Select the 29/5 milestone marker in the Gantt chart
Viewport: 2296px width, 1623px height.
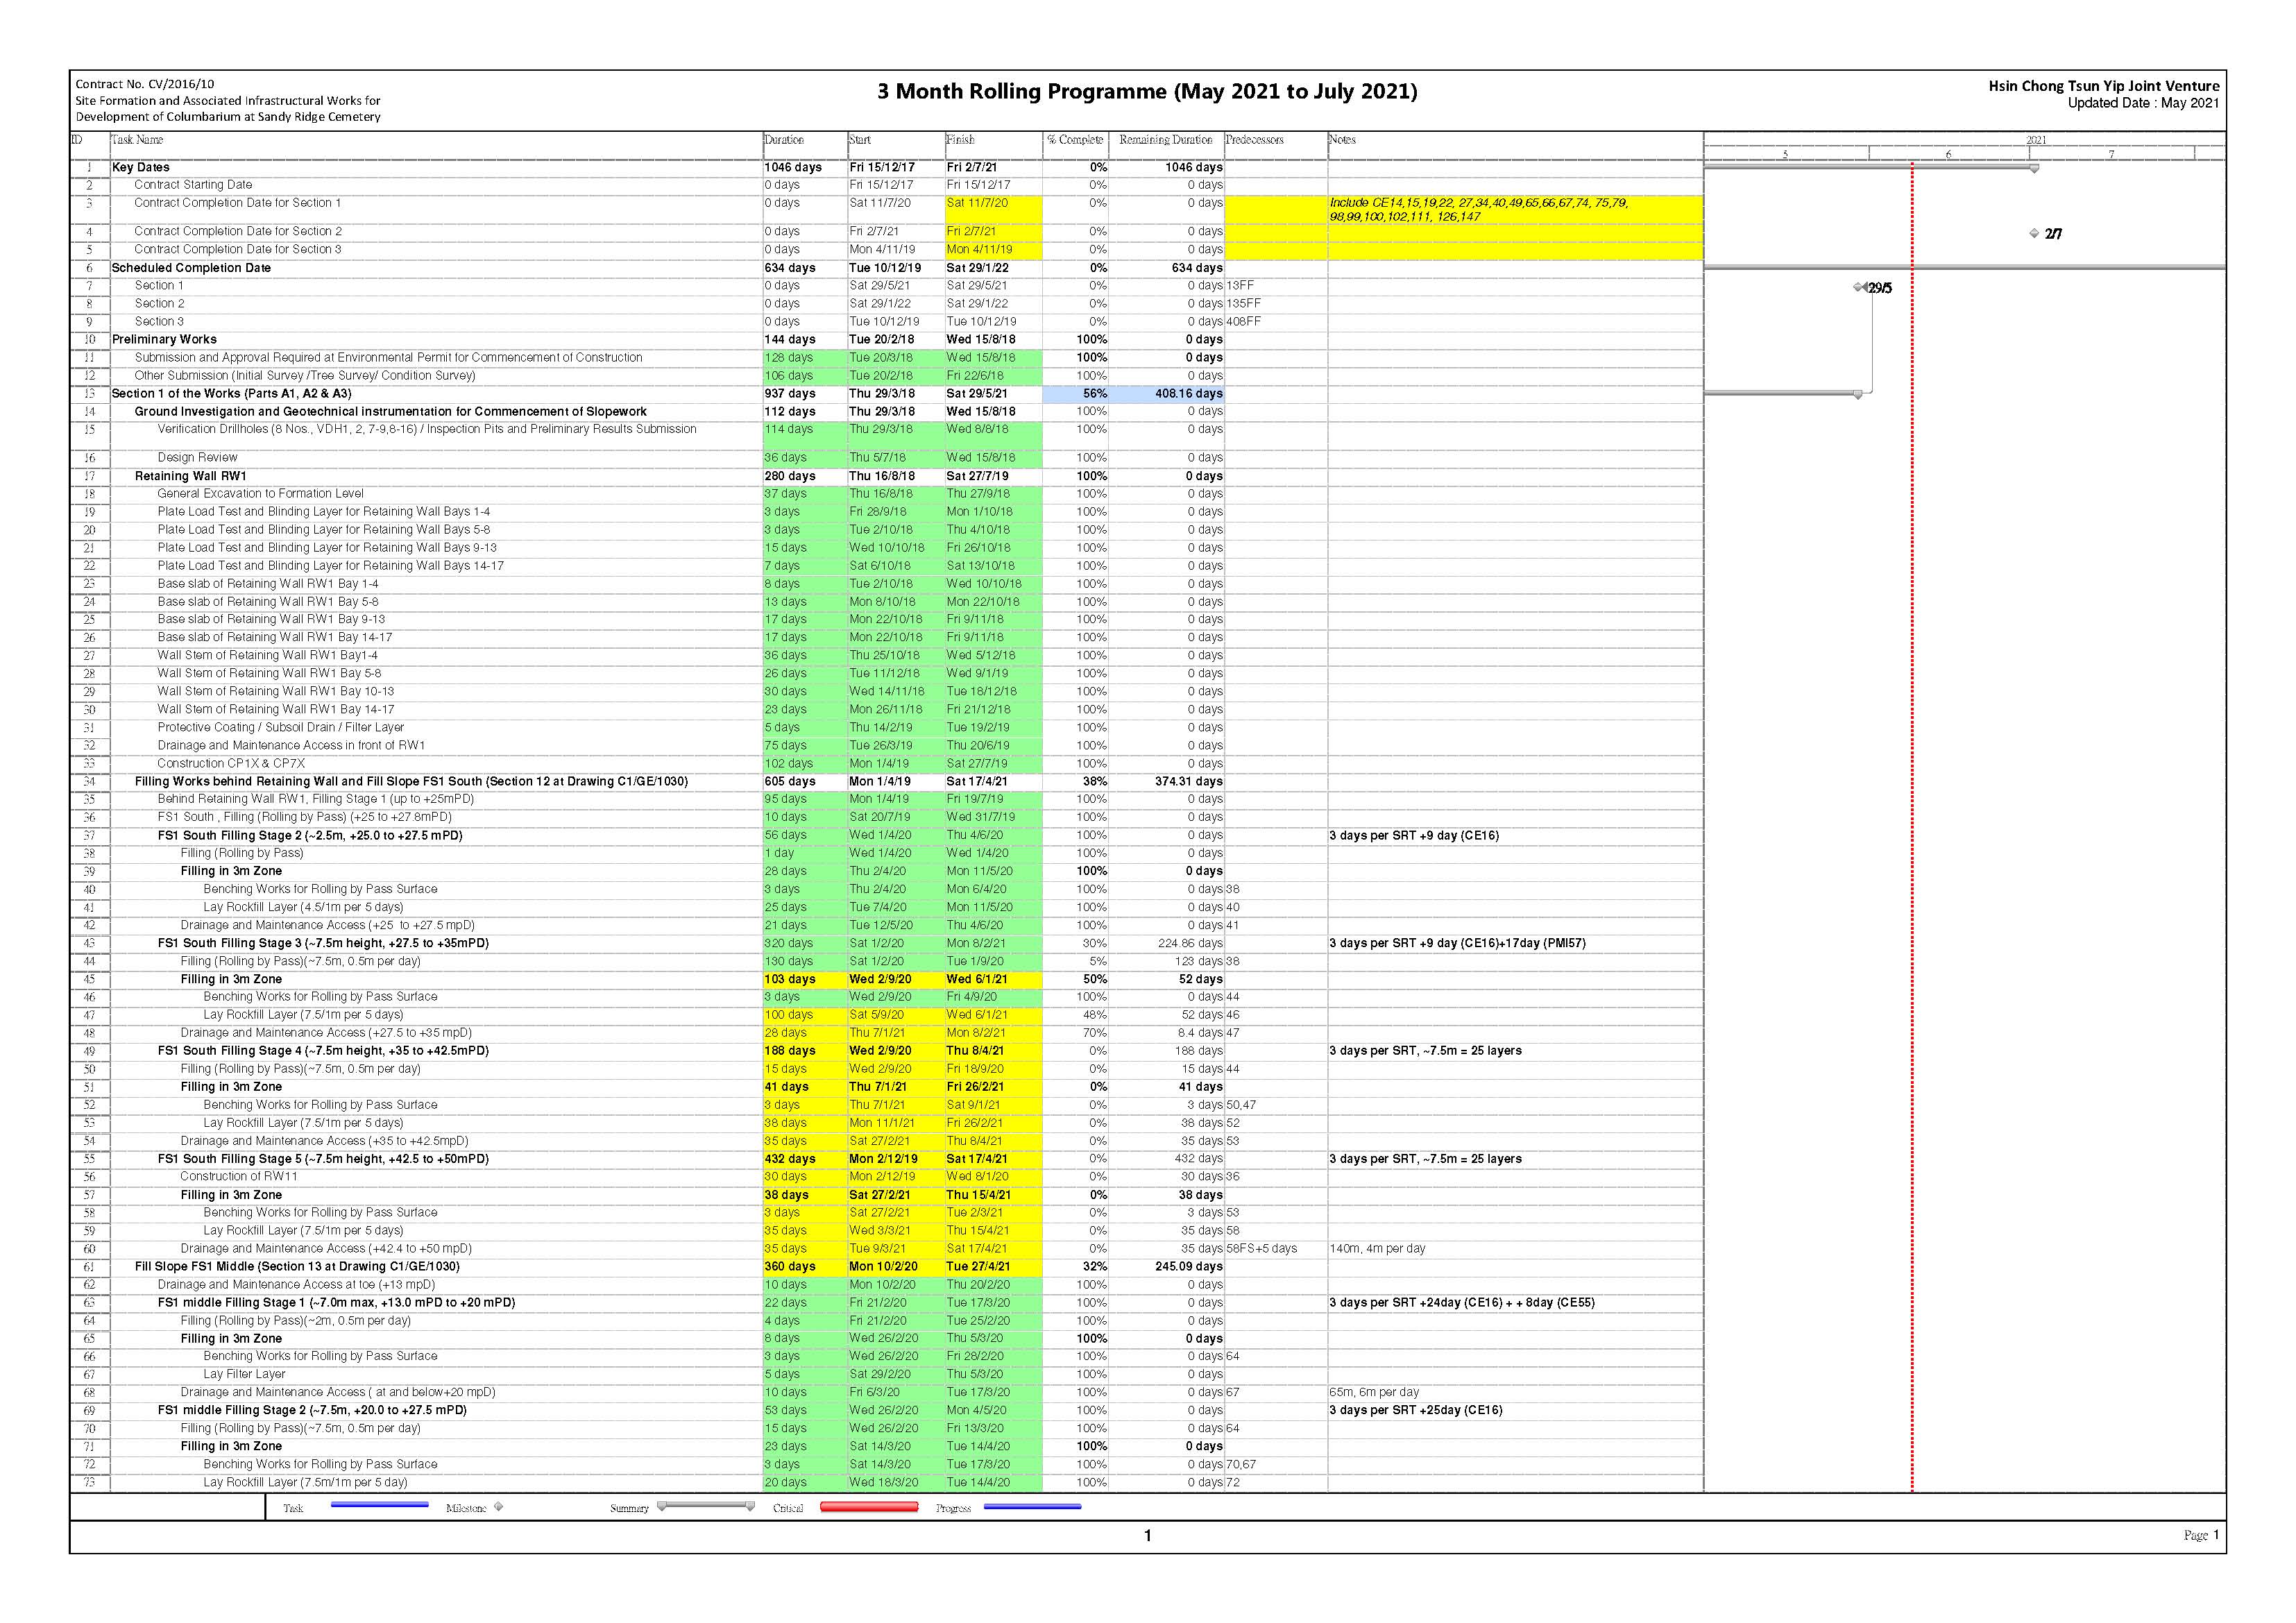click(1860, 288)
